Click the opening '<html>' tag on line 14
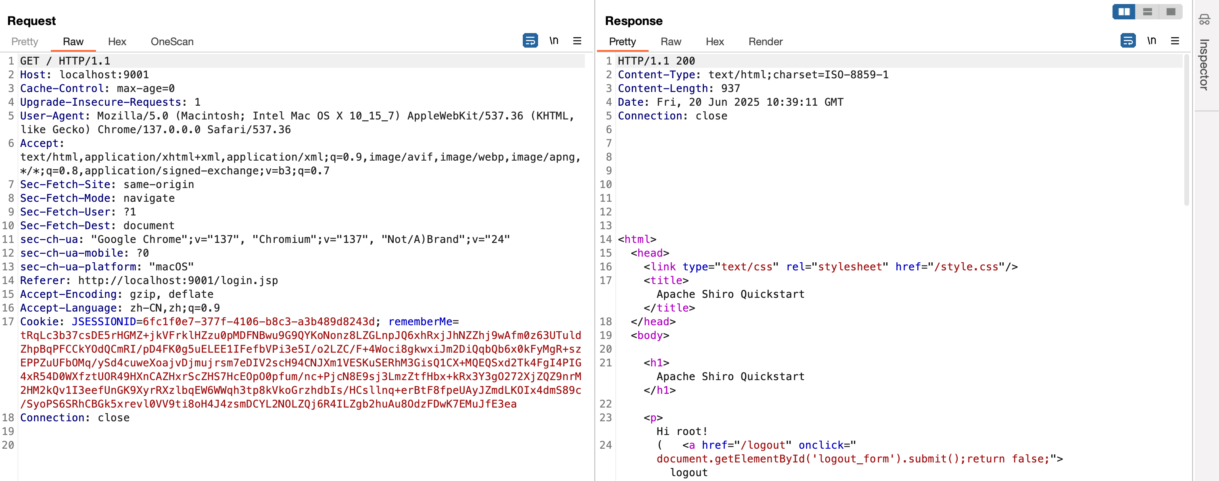This screenshot has height=481, width=1219. [x=637, y=240]
